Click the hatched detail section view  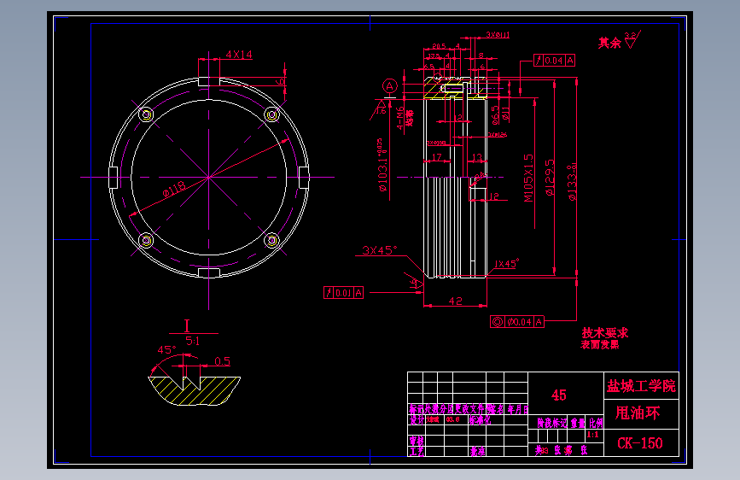[x=195, y=390]
